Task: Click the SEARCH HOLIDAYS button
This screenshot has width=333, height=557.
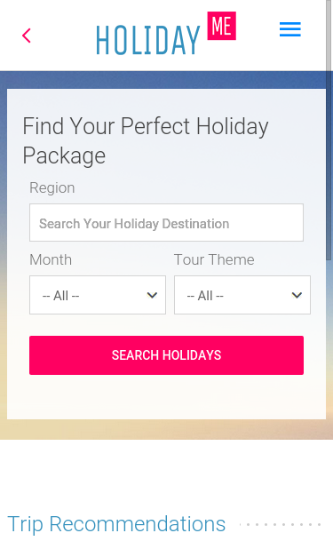Action: click(x=167, y=355)
